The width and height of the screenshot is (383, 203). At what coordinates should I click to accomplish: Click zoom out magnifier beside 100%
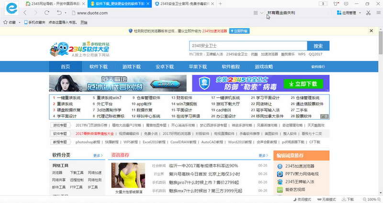365,199
